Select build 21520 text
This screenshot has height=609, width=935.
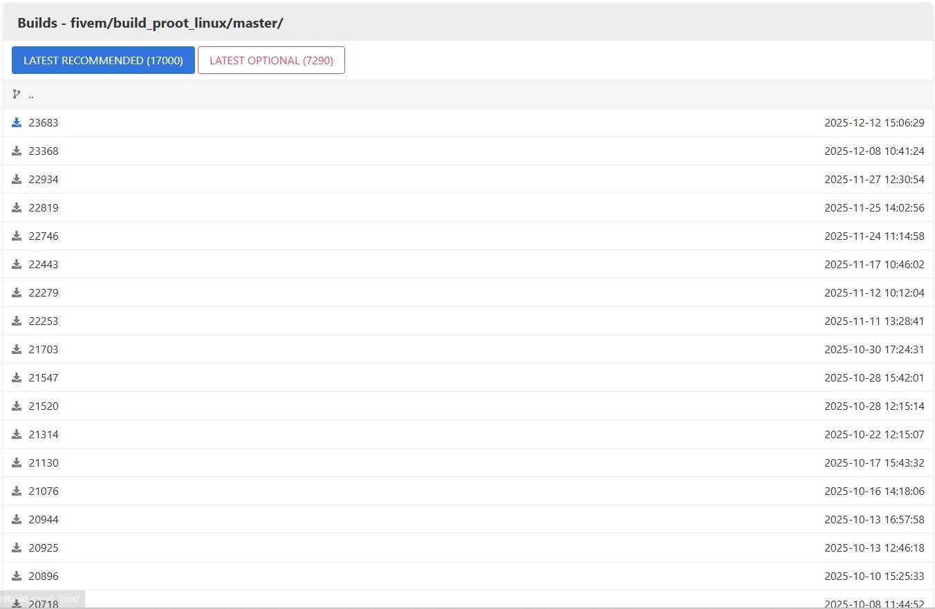pos(44,406)
